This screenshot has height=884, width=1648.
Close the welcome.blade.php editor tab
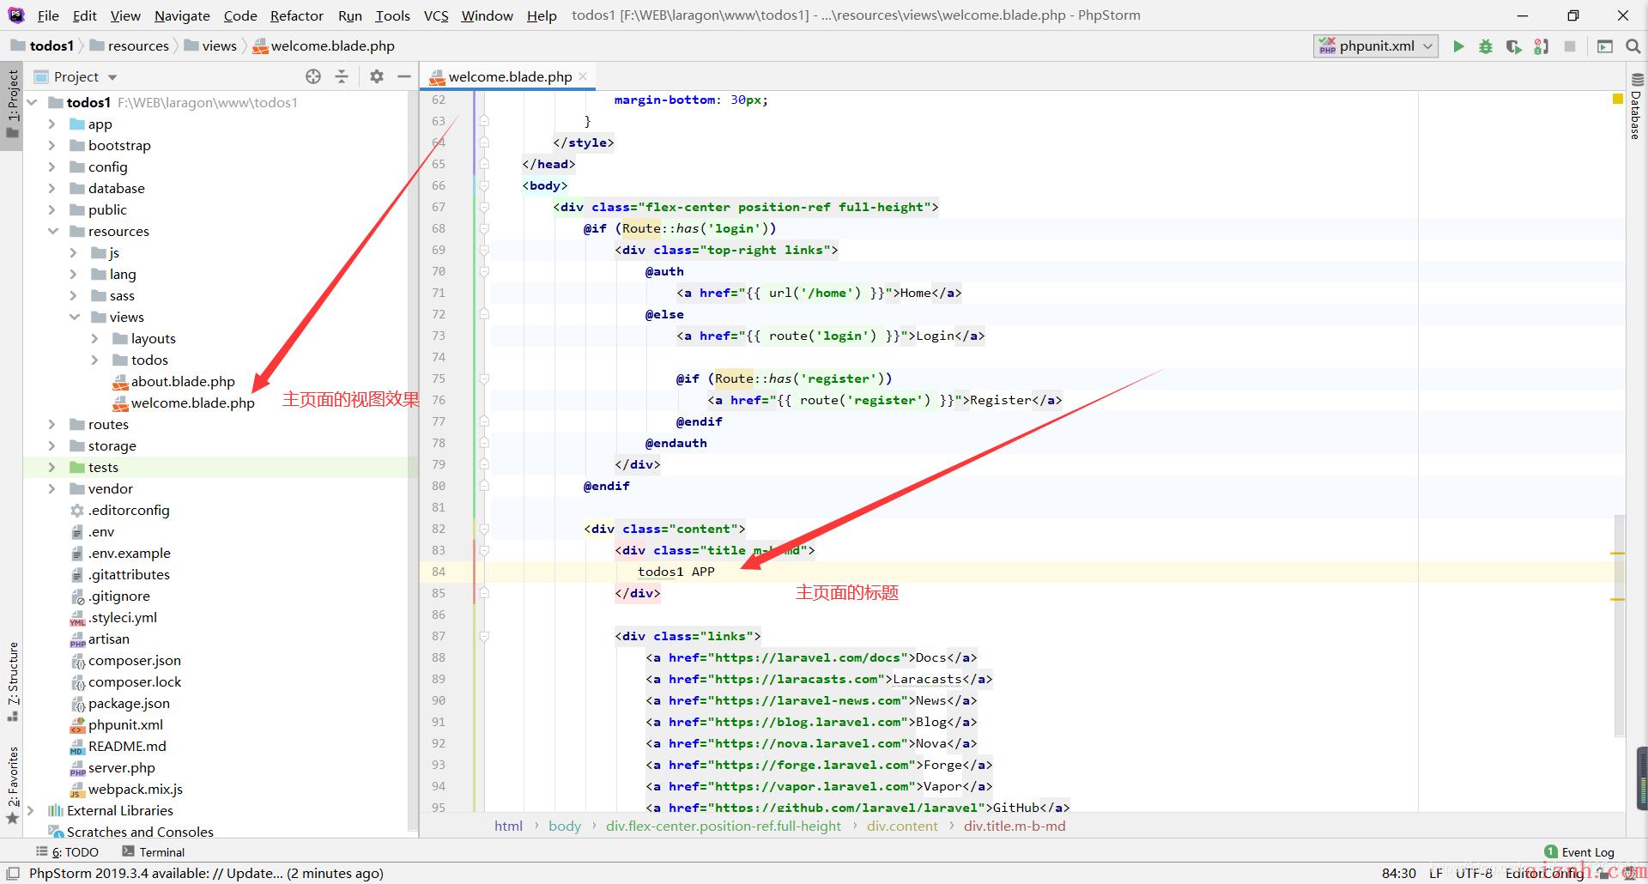pos(583,76)
